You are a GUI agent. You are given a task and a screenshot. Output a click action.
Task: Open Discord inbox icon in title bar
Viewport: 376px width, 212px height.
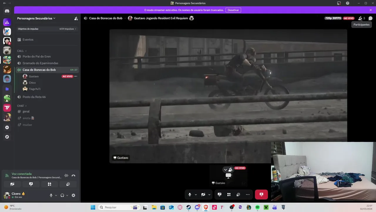point(339,3)
